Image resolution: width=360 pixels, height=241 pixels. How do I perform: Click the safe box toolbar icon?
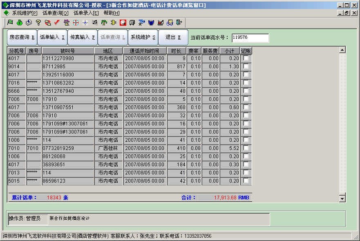point(132,22)
